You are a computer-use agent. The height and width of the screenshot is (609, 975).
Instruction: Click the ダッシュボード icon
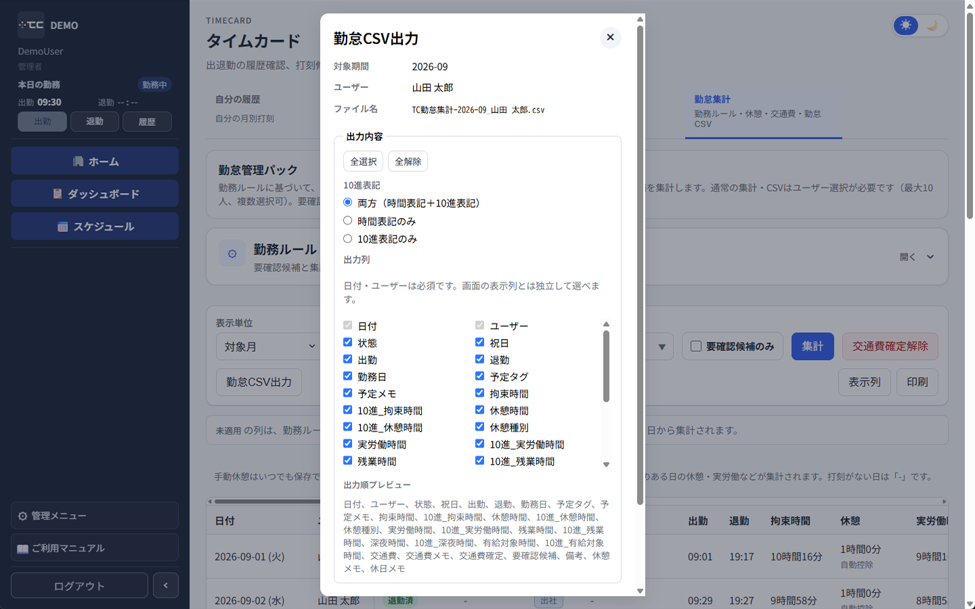[x=58, y=194]
